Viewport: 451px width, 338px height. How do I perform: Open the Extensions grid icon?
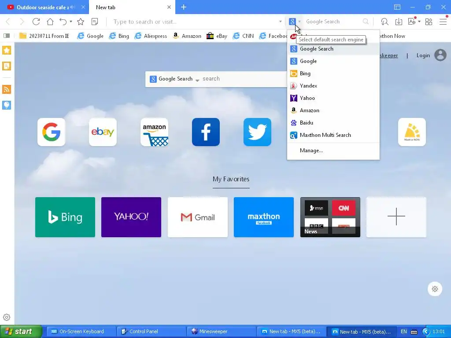[x=429, y=22]
